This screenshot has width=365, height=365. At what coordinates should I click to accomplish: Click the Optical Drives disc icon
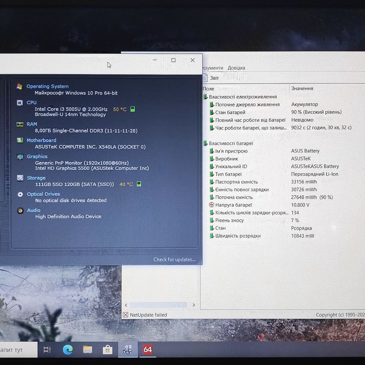20,194
